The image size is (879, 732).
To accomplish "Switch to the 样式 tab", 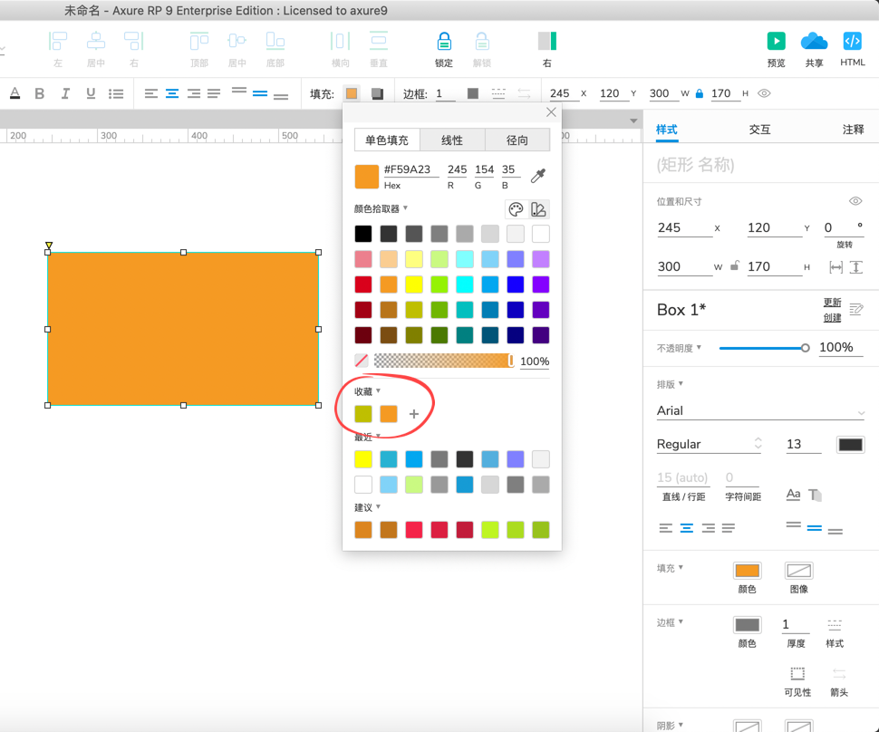I will (x=667, y=130).
